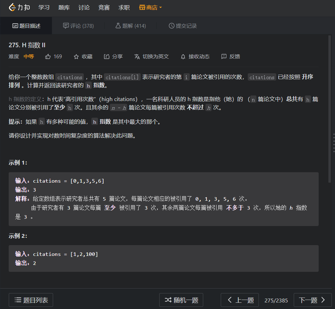This screenshot has height=309, width=335.
Task: Go to previous problem with 上一题
Action: click(240, 300)
